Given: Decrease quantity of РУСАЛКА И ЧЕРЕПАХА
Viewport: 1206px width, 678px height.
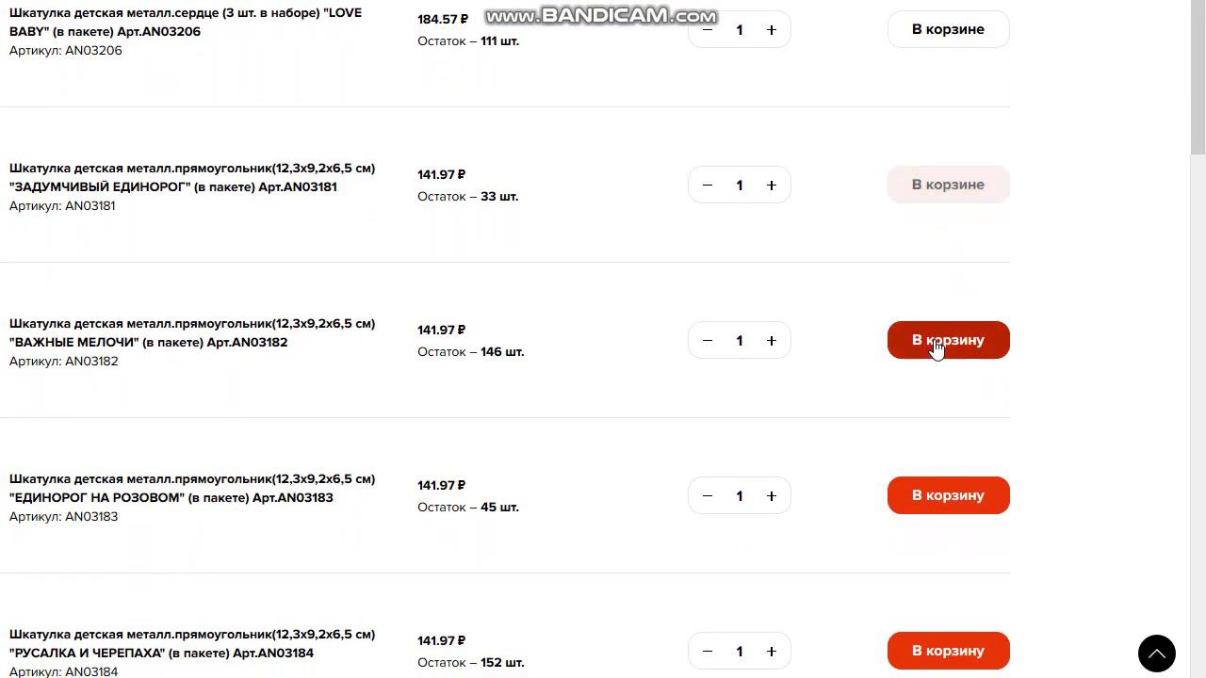Looking at the screenshot, I should click(x=708, y=652).
